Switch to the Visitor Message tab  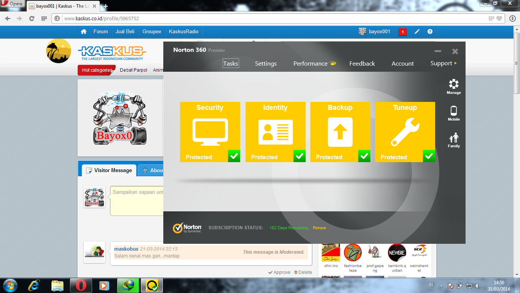[x=109, y=170]
